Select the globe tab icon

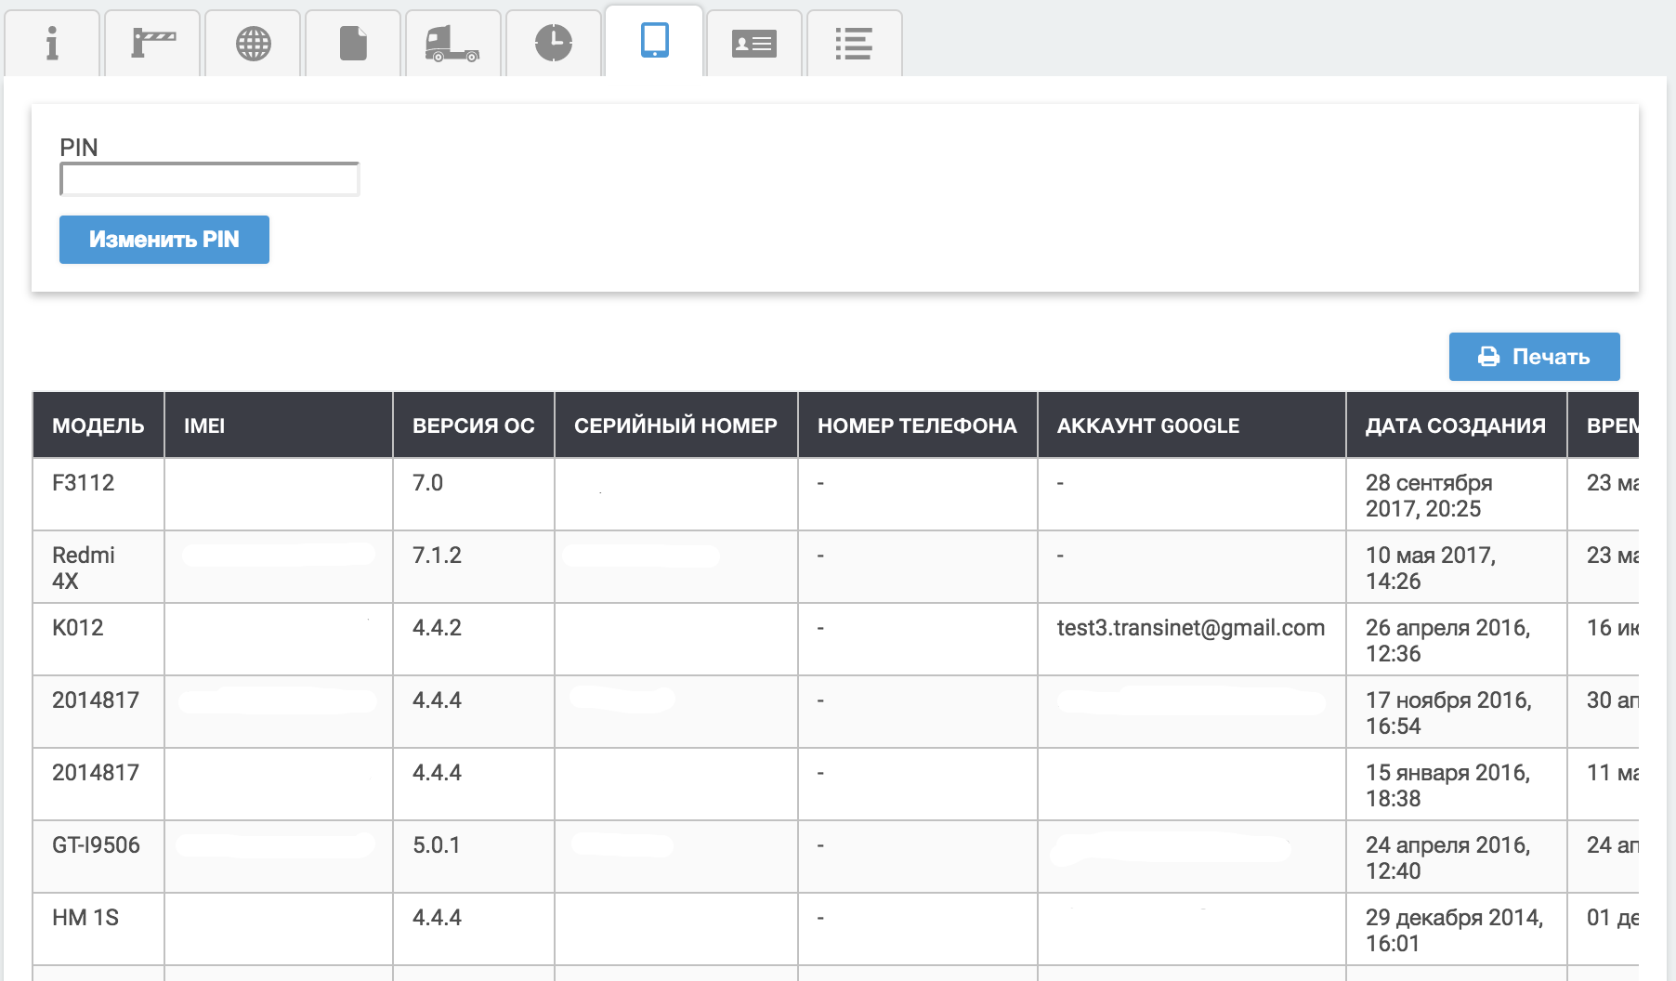pyautogui.click(x=253, y=44)
